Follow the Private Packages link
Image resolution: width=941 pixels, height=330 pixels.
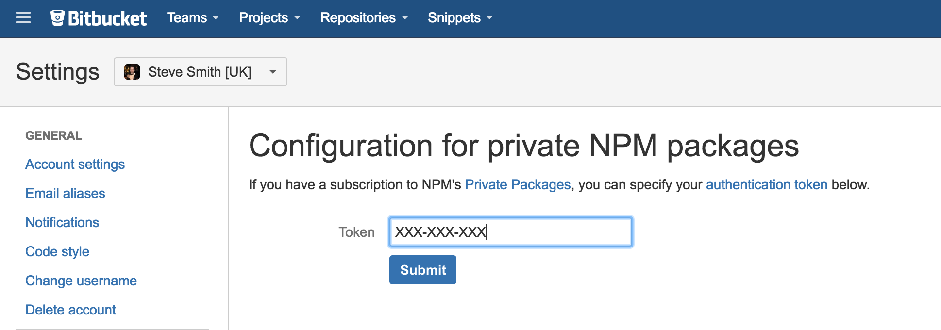pos(518,185)
